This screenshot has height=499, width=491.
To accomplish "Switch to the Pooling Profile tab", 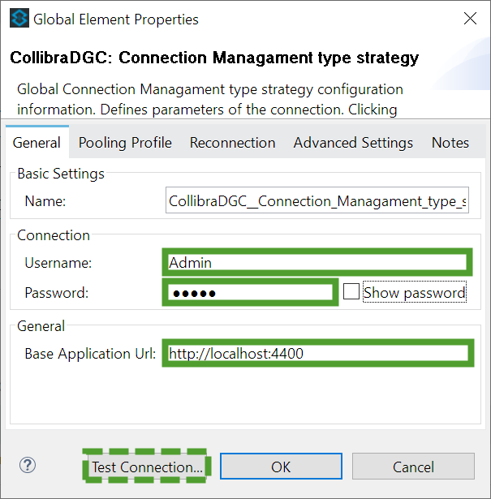I will [125, 142].
